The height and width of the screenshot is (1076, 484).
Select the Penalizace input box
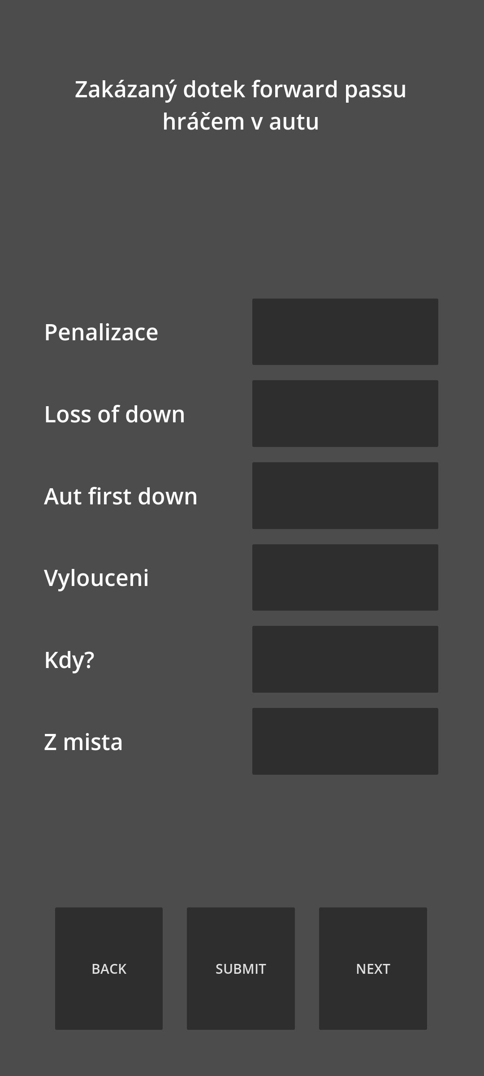click(345, 332)
